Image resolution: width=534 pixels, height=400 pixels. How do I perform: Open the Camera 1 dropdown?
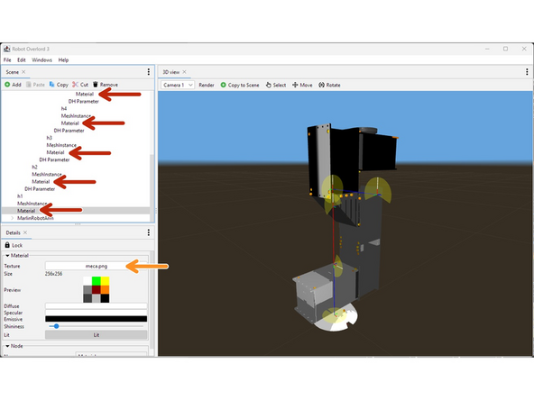(178, 85)
